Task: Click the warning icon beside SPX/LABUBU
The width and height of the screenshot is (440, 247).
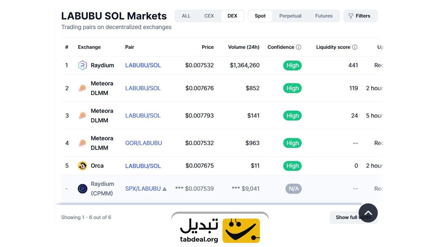Action: (164, 189)
